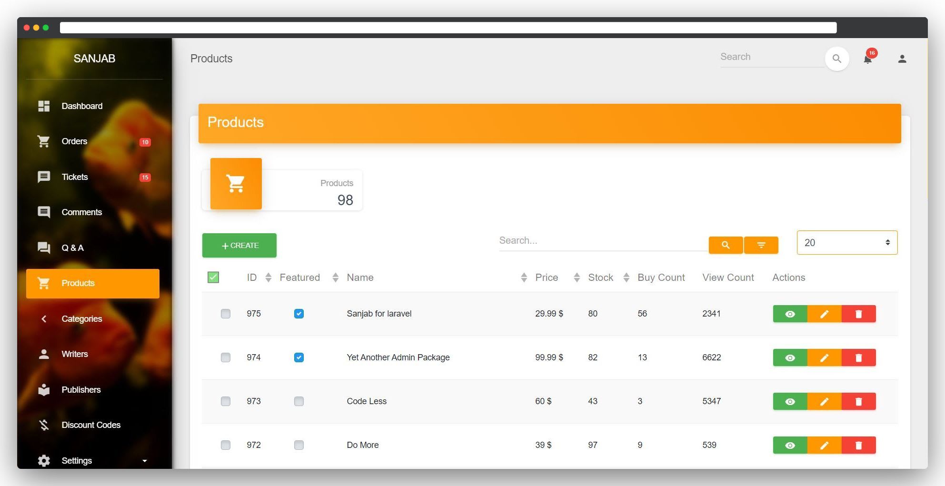This screenshot has width=945, height=486.
Task: Click the Orders badge showing 10
Action: coord(145,142)
